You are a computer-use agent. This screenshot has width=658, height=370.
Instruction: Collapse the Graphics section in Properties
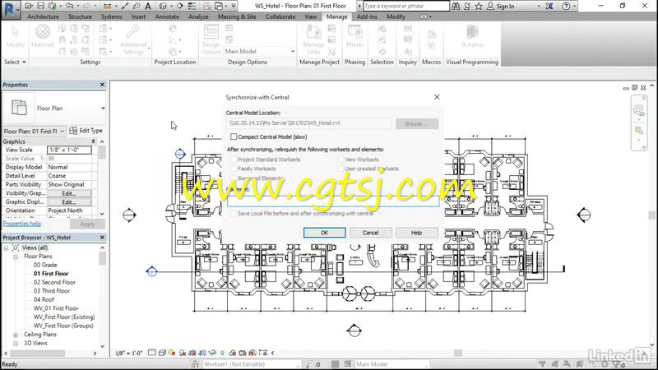click(93, 141)
